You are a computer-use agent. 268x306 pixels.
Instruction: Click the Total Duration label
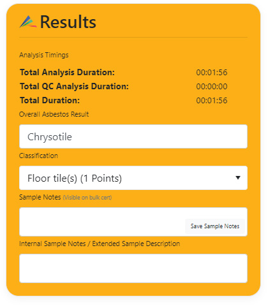(x=50, y=100)
